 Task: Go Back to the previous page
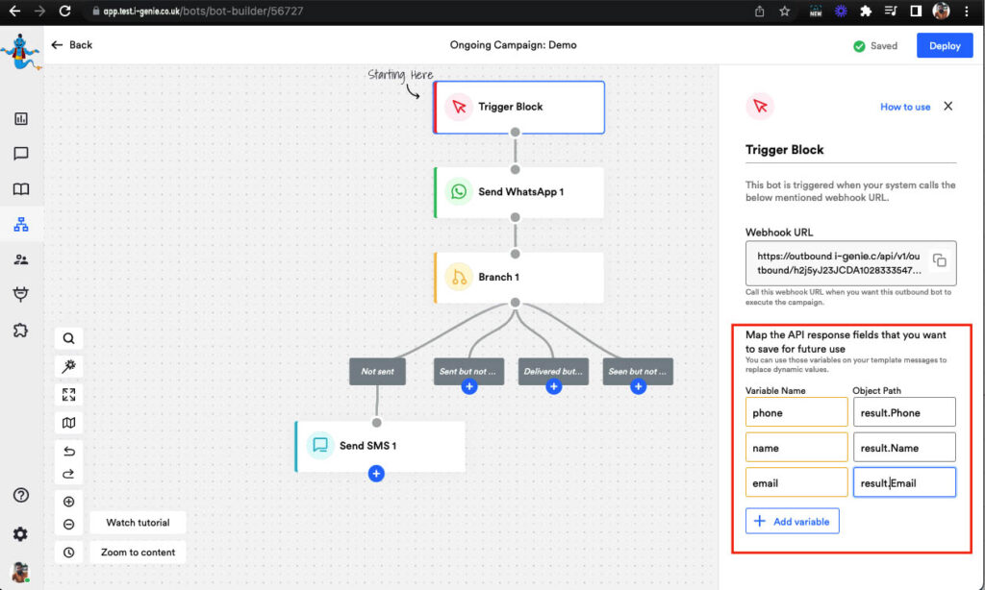(x=72, y=45)
